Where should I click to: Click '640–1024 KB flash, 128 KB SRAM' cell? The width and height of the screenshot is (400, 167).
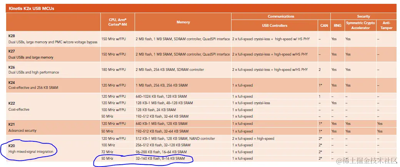161,97
